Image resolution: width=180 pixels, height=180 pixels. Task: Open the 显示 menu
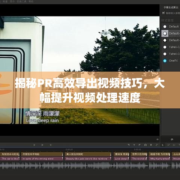point(12,1)
